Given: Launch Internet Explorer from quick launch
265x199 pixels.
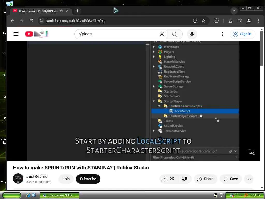Looking at the screenshot, I should click(28, 195).
